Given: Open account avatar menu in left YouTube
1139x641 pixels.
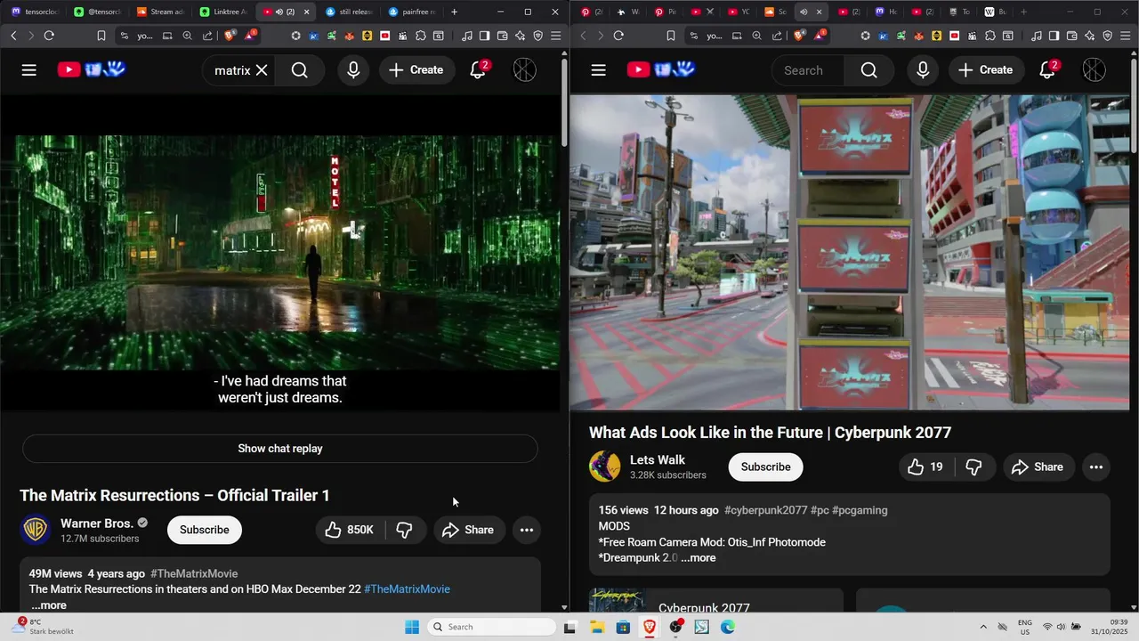Looking at the screenshot, I should tap(525, 70).
